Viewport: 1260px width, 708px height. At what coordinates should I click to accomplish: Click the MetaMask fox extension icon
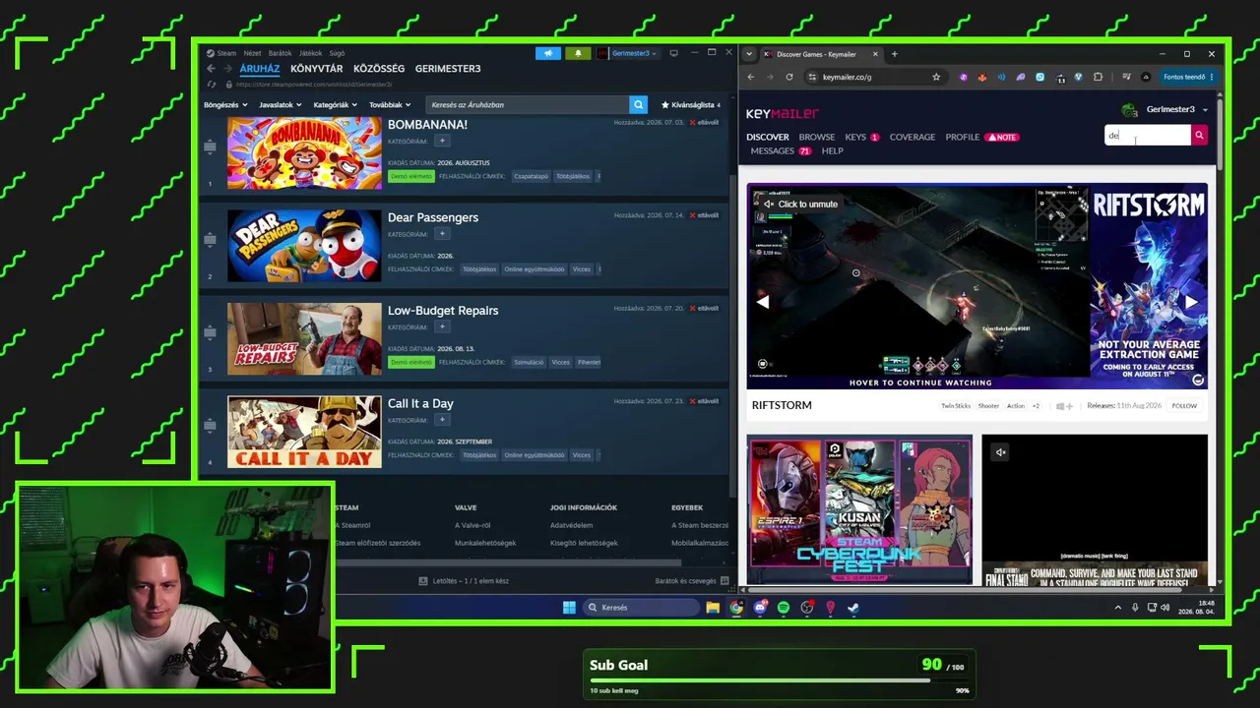[x=982, y=77]
